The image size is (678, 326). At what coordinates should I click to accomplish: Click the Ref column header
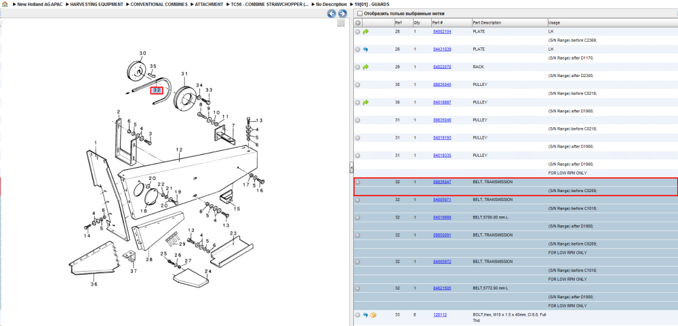(403, 22)
